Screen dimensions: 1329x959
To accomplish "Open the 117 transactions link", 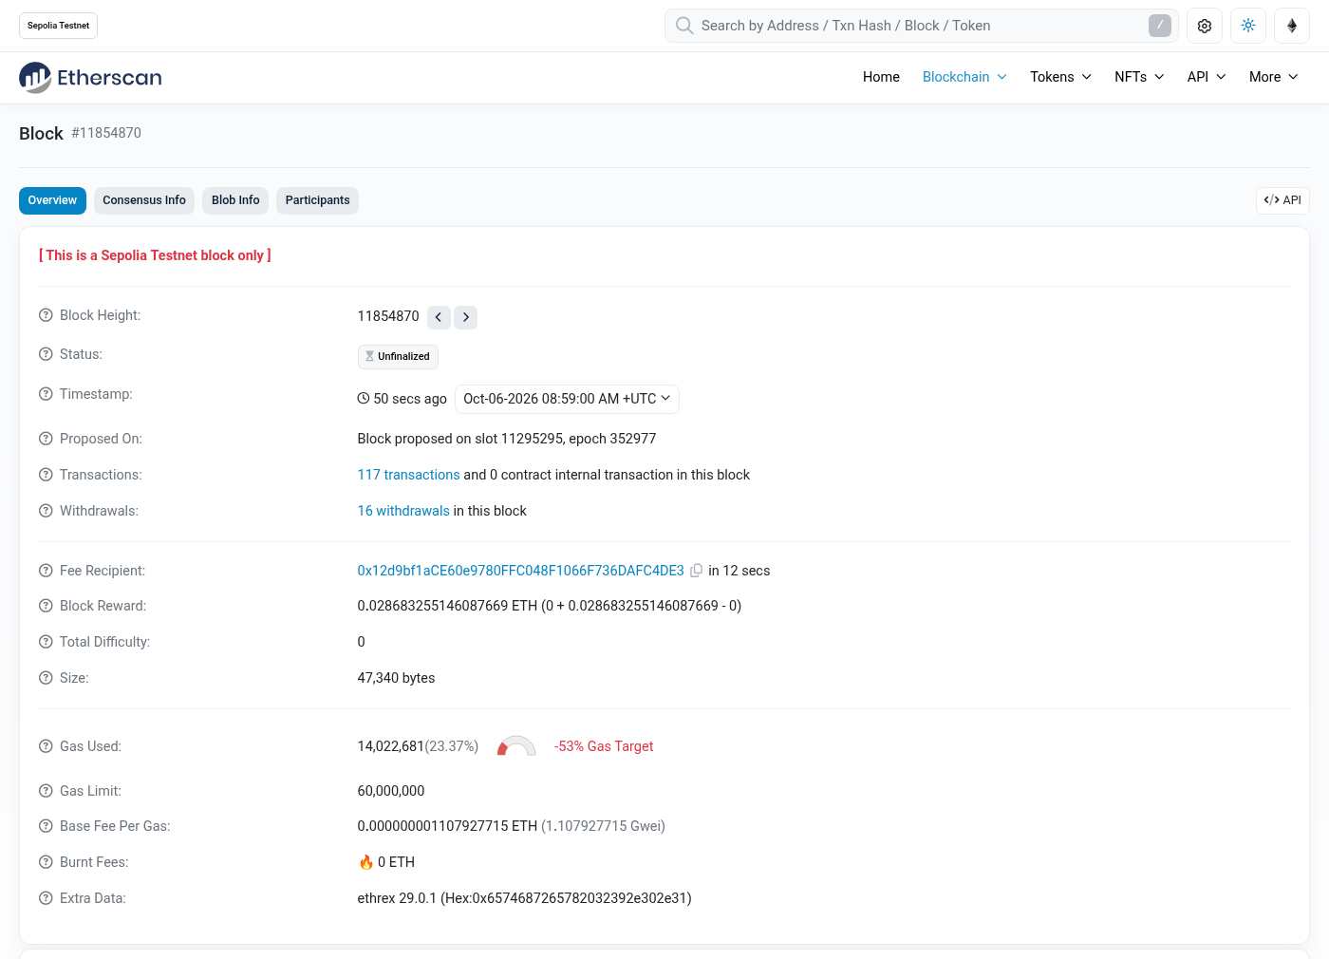I will (408, 475).
